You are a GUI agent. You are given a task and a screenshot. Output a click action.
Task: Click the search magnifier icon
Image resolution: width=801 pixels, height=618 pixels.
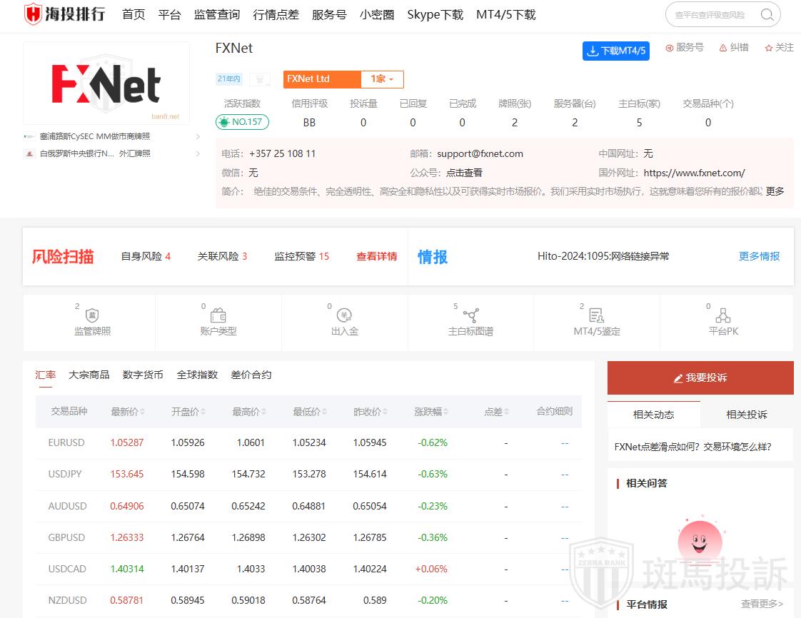point(767,15)
